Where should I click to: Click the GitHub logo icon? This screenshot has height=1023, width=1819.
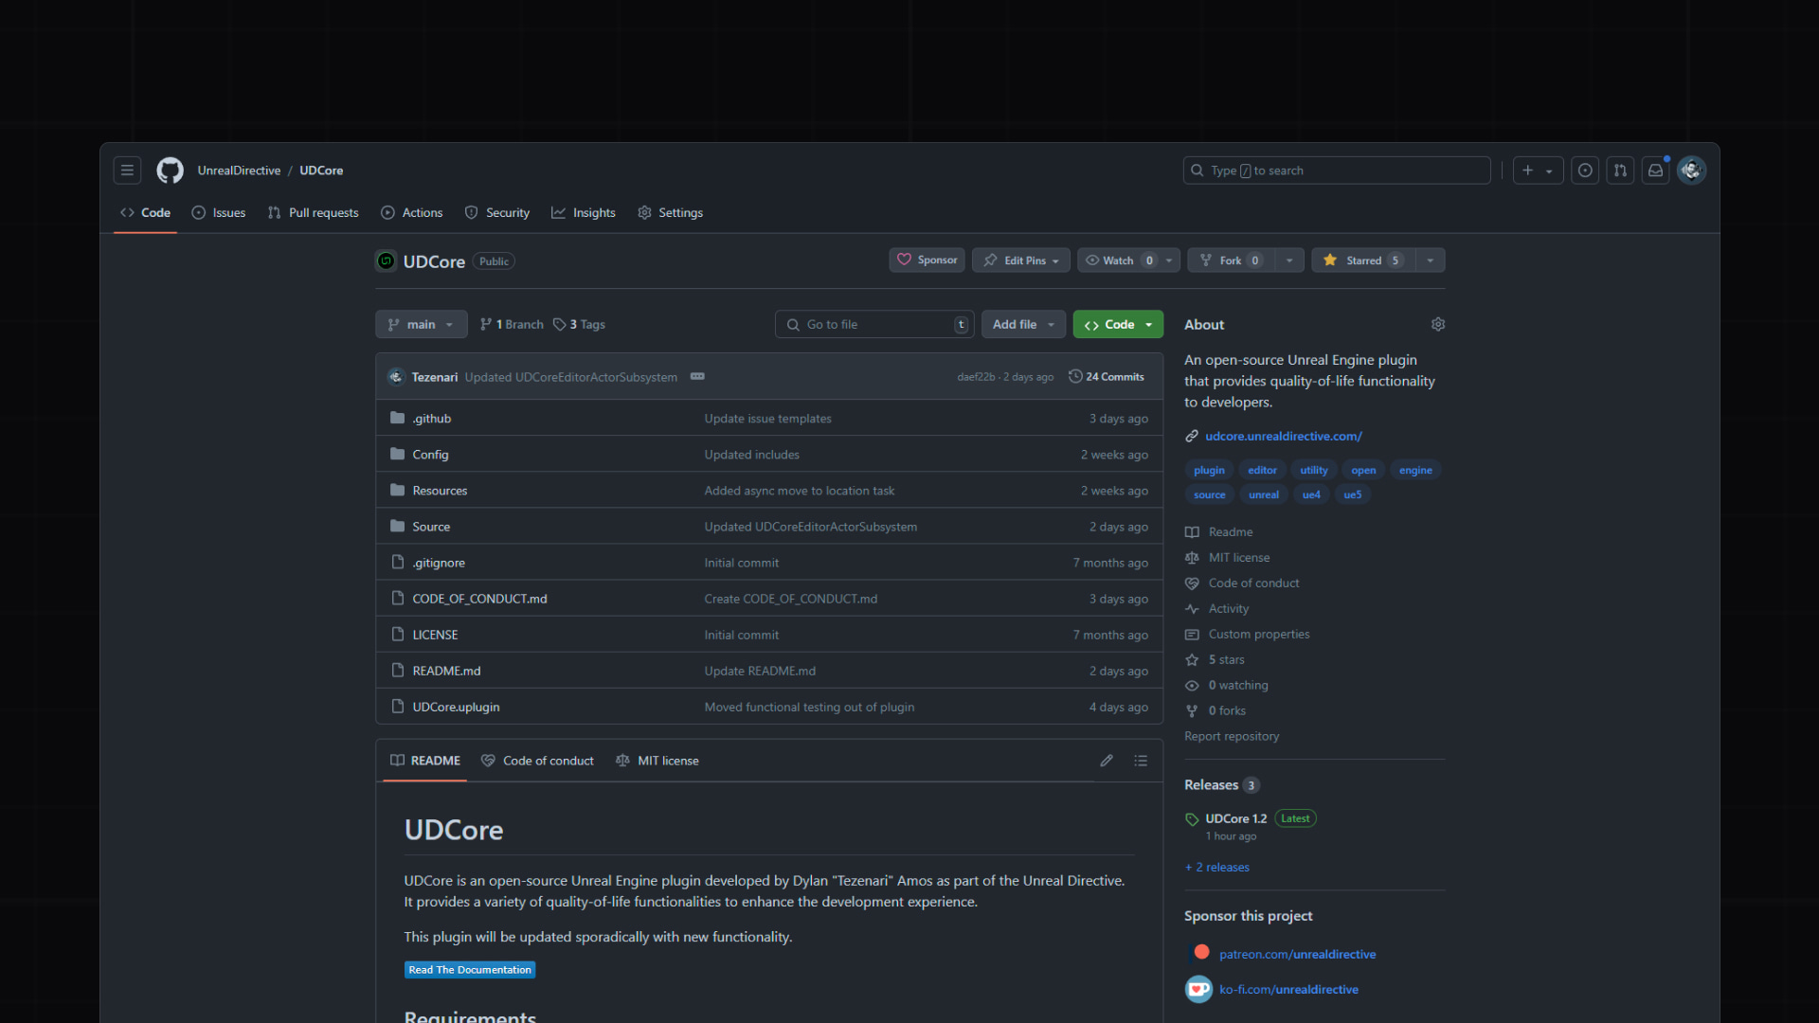pyautogui.click(x=170, y=170)
